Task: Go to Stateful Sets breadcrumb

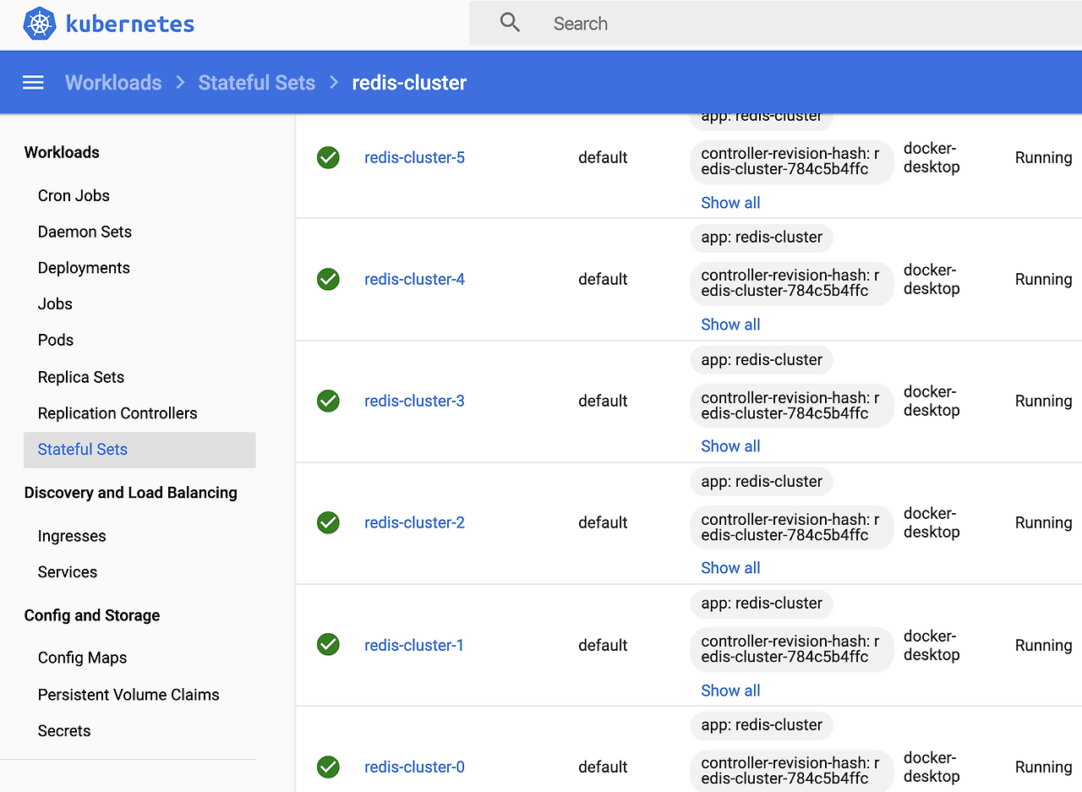Action: (256, 82)
